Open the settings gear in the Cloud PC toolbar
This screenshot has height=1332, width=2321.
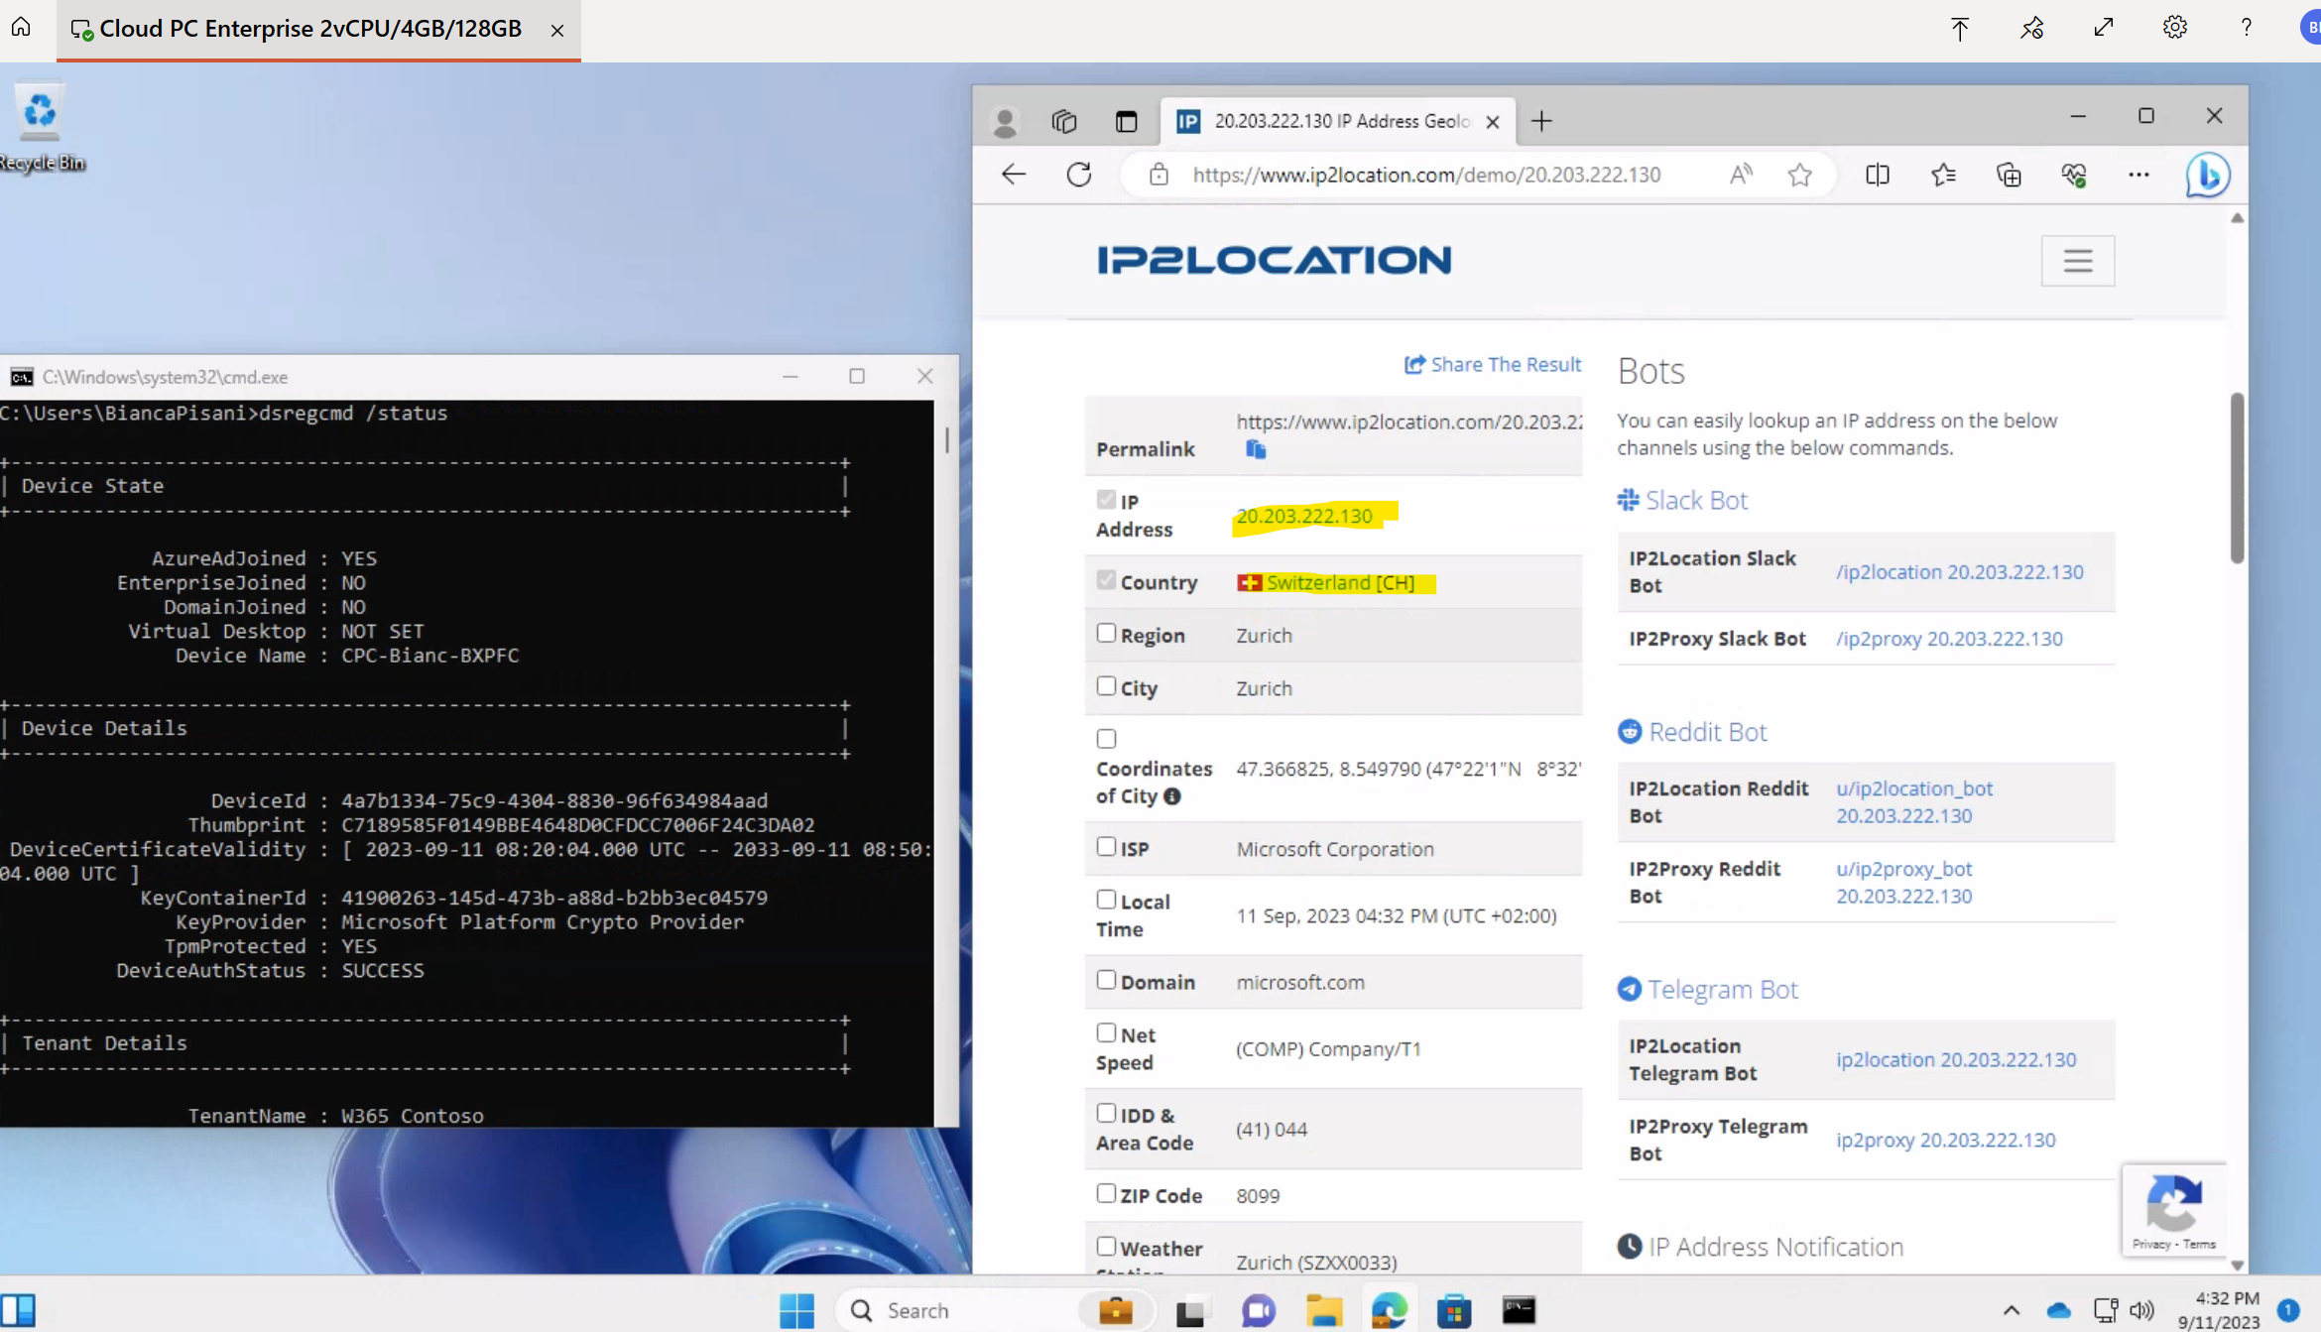2174,28
